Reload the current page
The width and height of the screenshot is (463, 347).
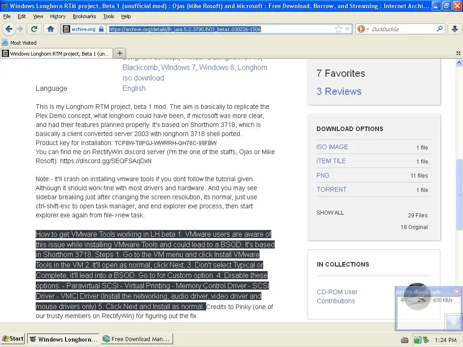(34, 29)
